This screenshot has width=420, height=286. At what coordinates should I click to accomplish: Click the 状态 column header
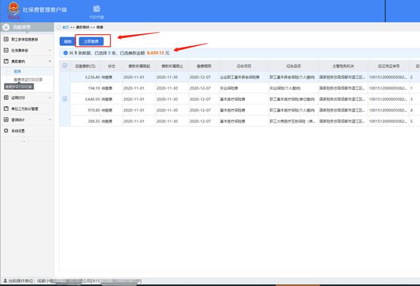(x=112, y=66)
